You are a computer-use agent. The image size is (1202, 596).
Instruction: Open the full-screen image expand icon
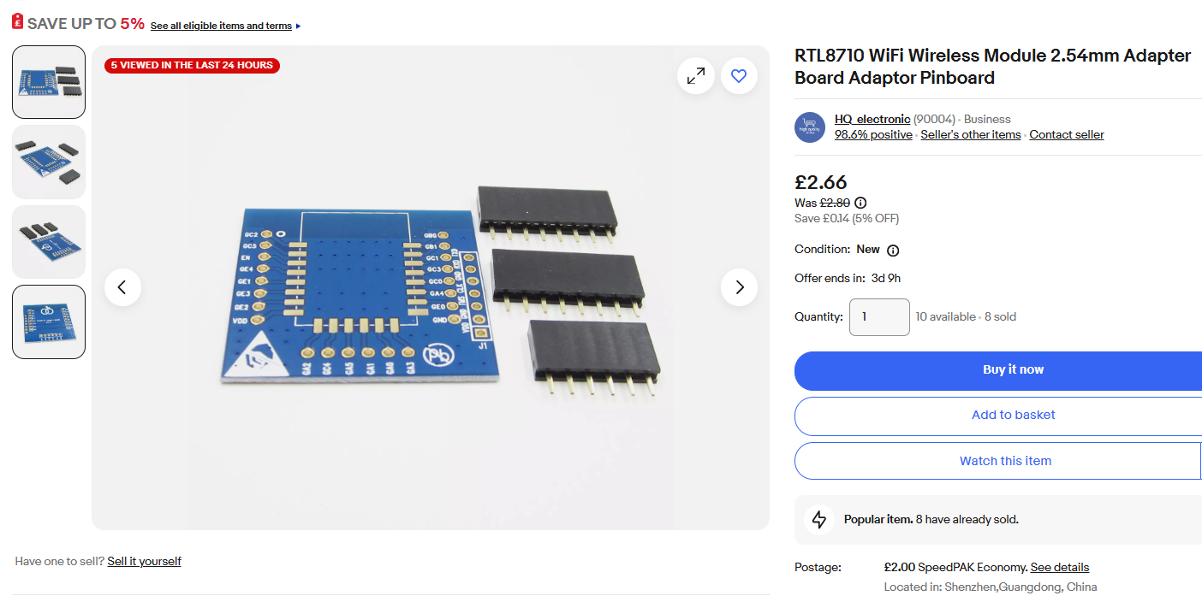696,76
